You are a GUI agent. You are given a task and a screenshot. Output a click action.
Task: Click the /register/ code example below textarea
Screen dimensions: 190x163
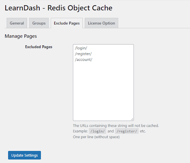127,131
